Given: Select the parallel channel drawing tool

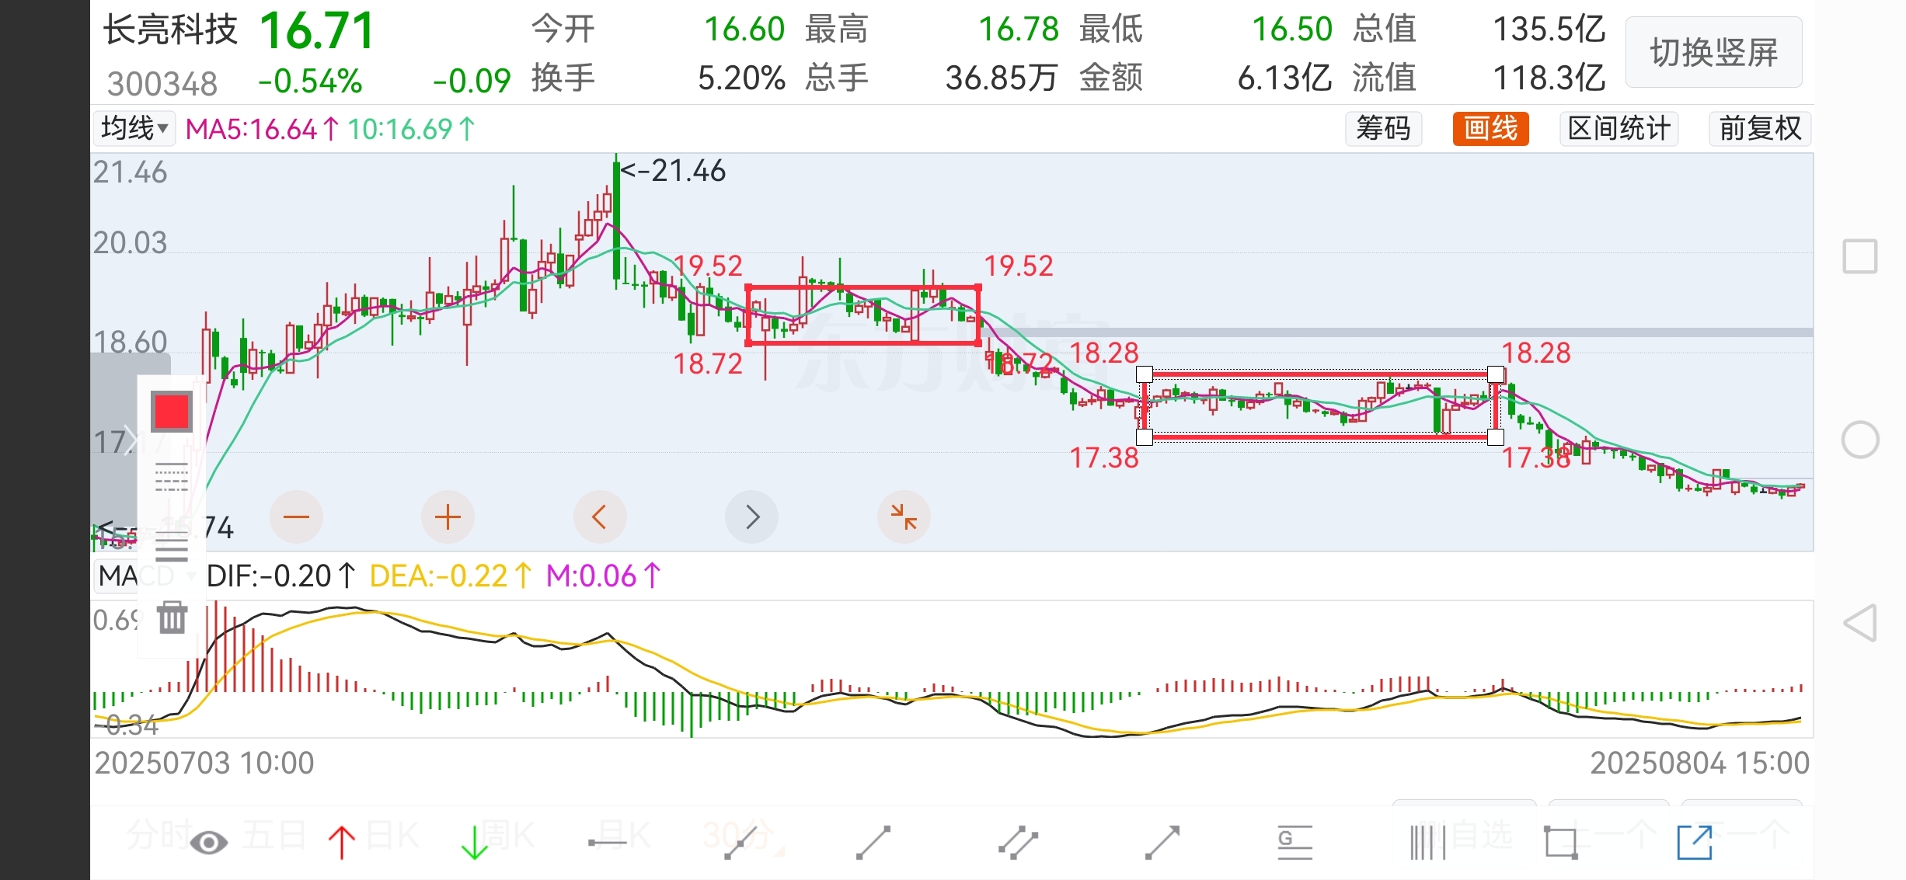Looking at the screenshot, I should click(x=1018, y=843).
